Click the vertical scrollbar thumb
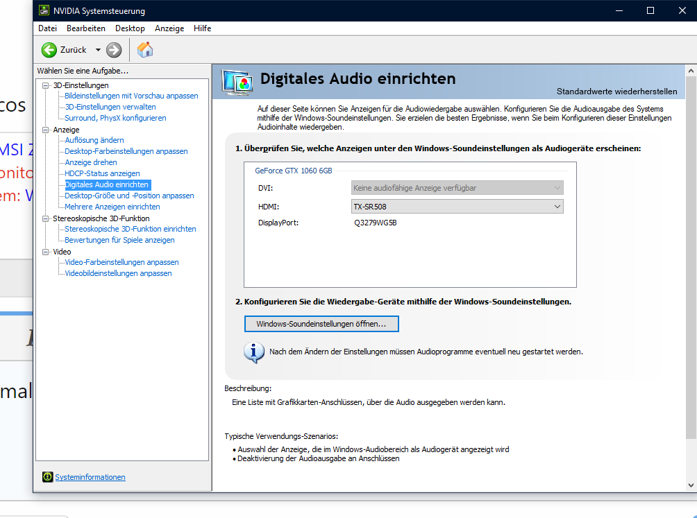The width and height of the screenshot is (697, 518). click(691, 257)
